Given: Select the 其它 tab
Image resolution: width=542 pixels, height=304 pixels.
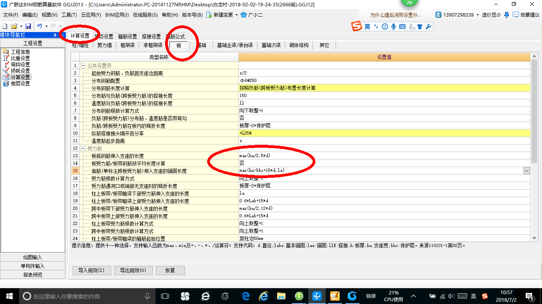Looking at the screenshot, I should pos(324,45).
